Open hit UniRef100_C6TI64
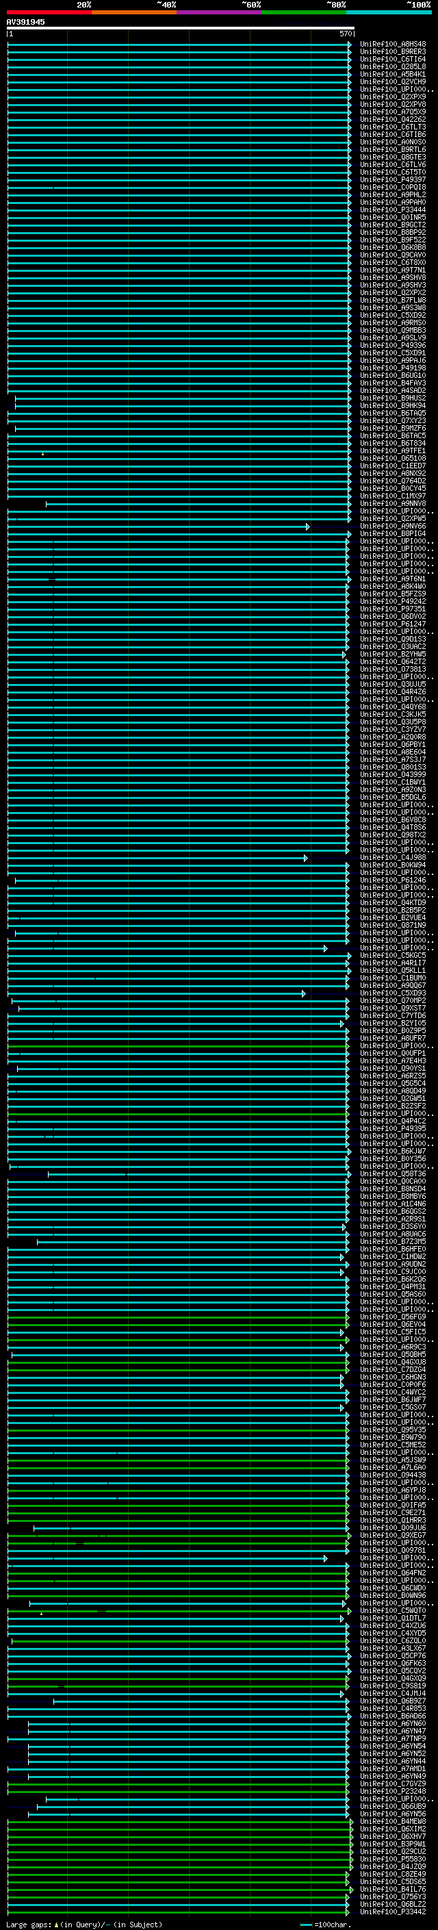Image resolution: width=438 pixels, height=1930 pixels. [x=392, y=59]
